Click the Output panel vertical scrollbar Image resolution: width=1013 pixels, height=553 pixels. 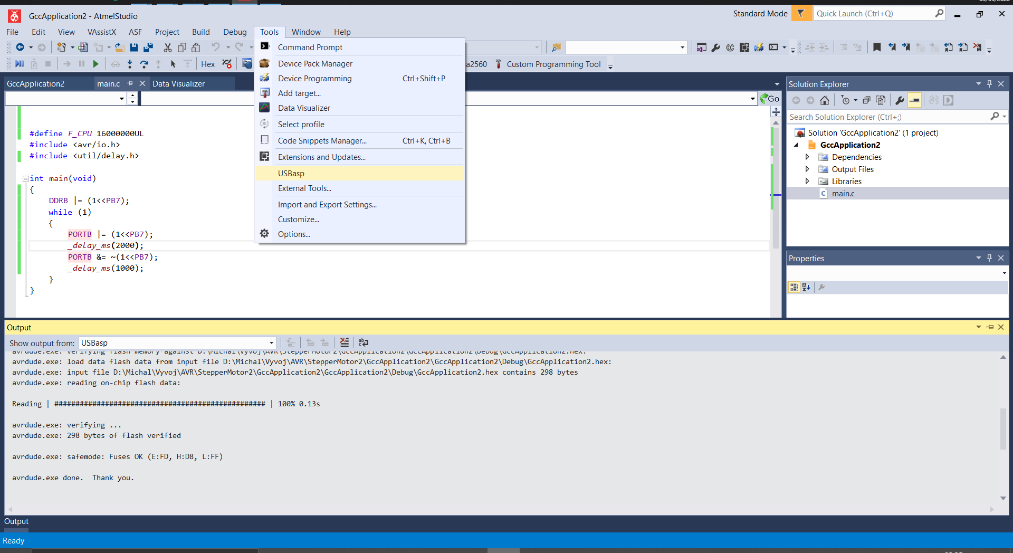(x=1003, y=427)
